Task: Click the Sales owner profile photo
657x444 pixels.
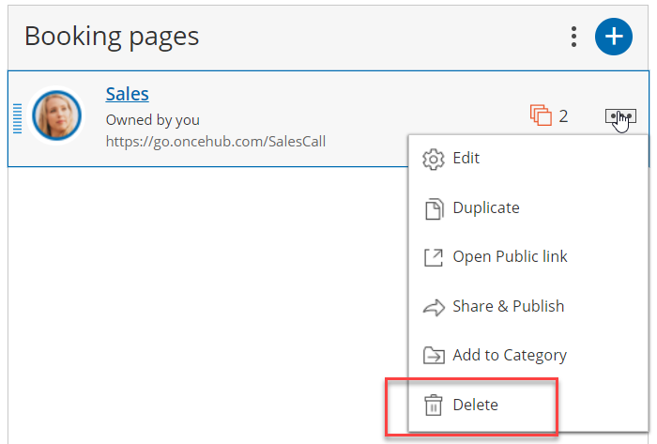Action: click(x=56, y=116)
